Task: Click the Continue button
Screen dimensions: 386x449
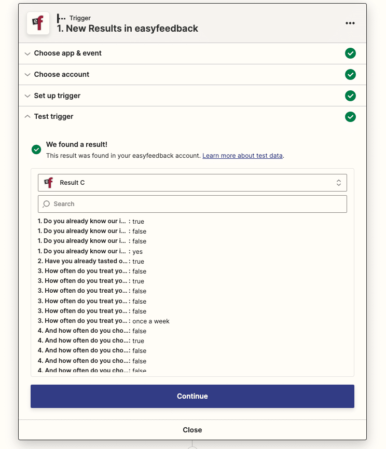Action: click(192, 396)
